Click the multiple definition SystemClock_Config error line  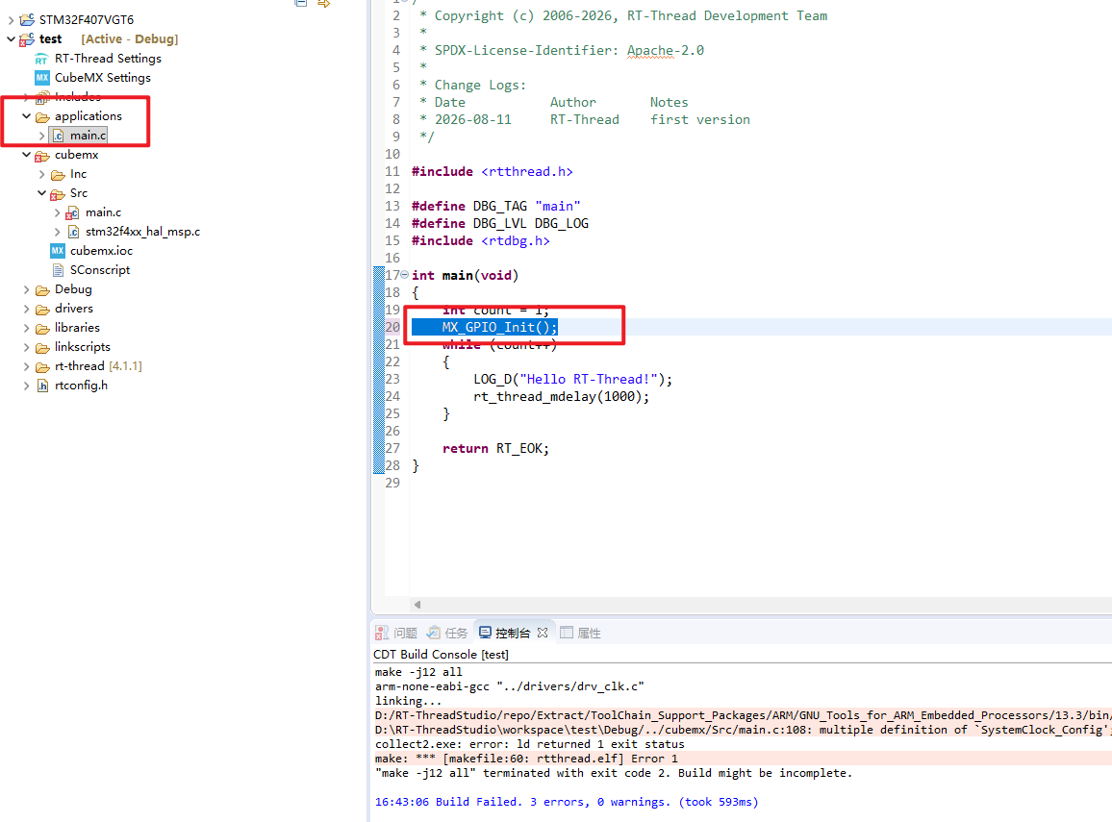[x=744, y=729]
